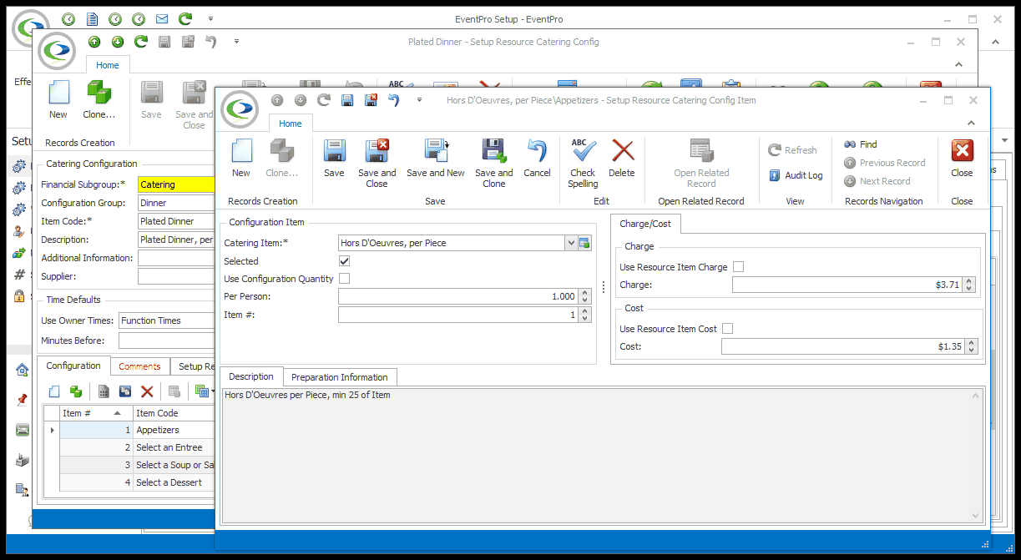Click Clone in the Plated Dinner window ribbon
Image resolution: width=1021 pixels, height=560 pixels.
[99, 100]
